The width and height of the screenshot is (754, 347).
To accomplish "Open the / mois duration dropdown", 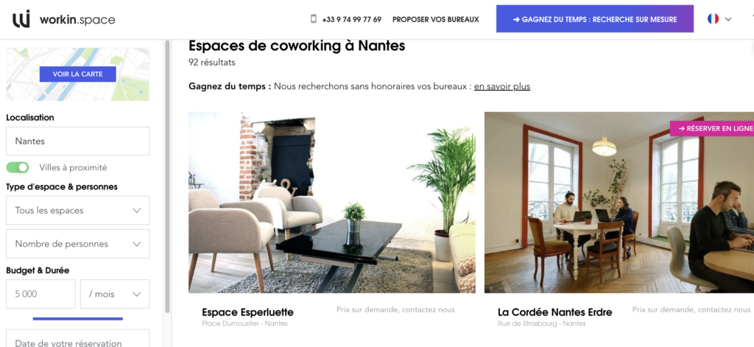I will (x=115, y=294).
